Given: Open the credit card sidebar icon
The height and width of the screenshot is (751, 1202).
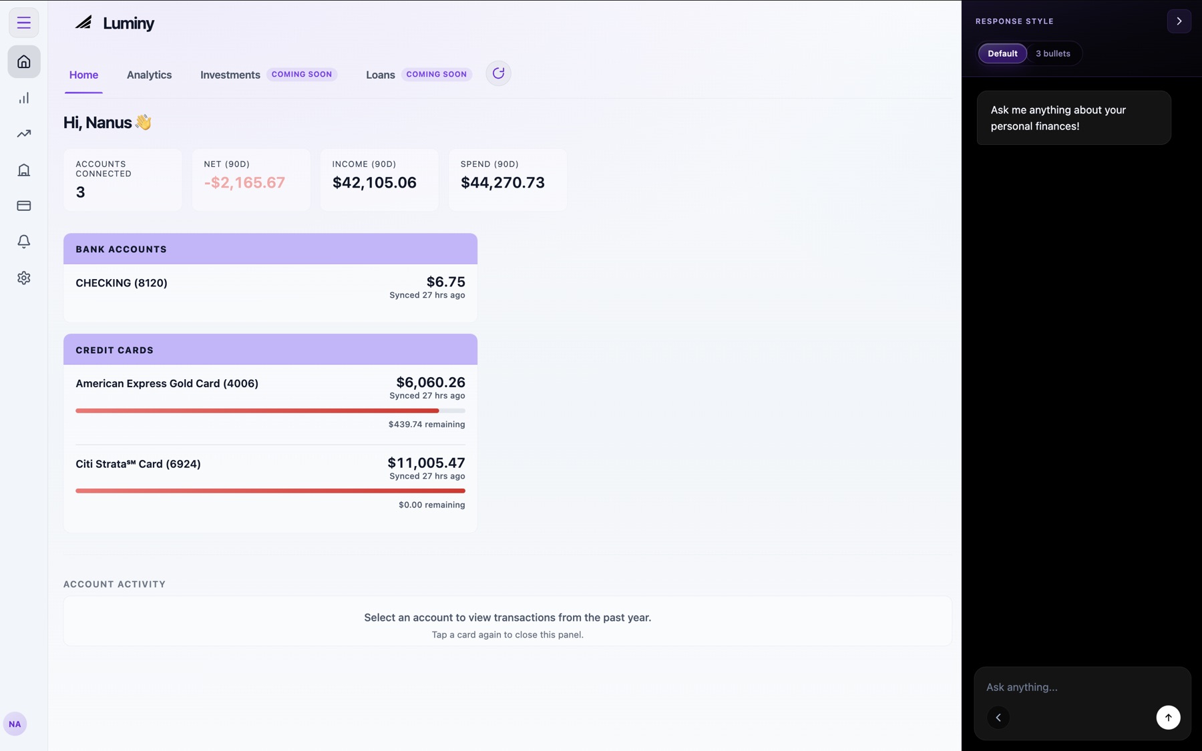Looking at the screenshot, I should click(x=23, y=206).
